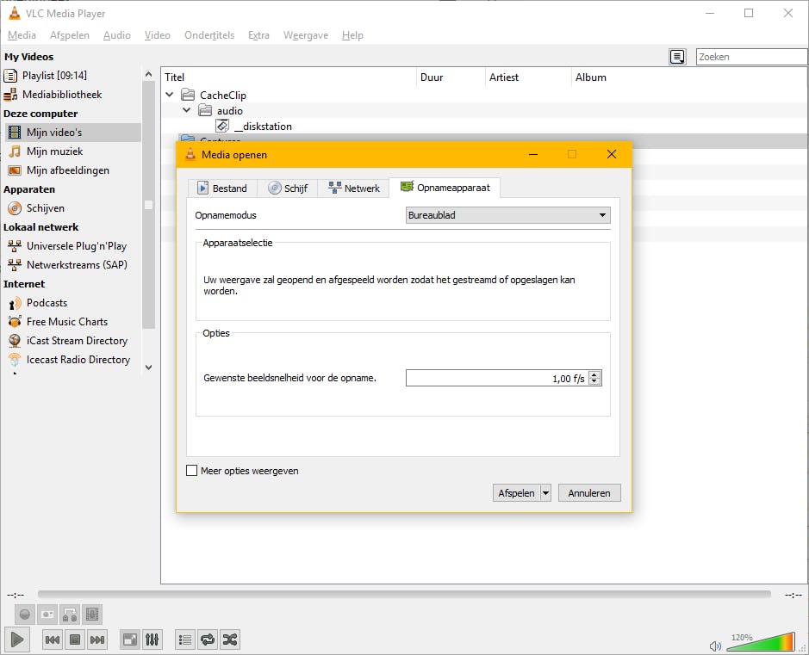Image resolution: width=809 pixels, height=655 pixels.
Task: Click the Annuleren button
Action: 589,493
